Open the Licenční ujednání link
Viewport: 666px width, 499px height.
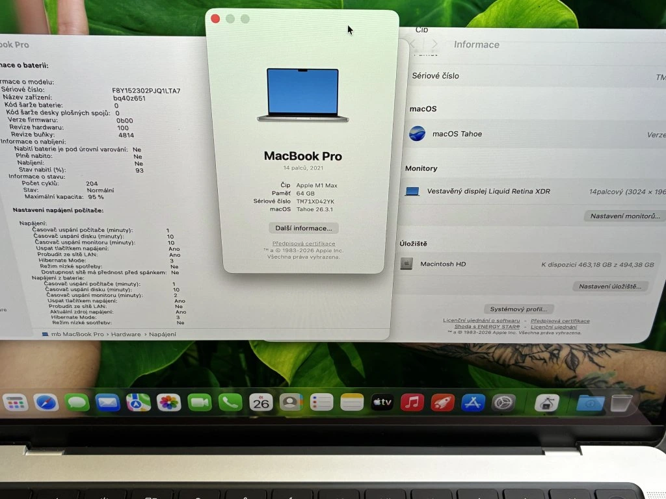554,327
